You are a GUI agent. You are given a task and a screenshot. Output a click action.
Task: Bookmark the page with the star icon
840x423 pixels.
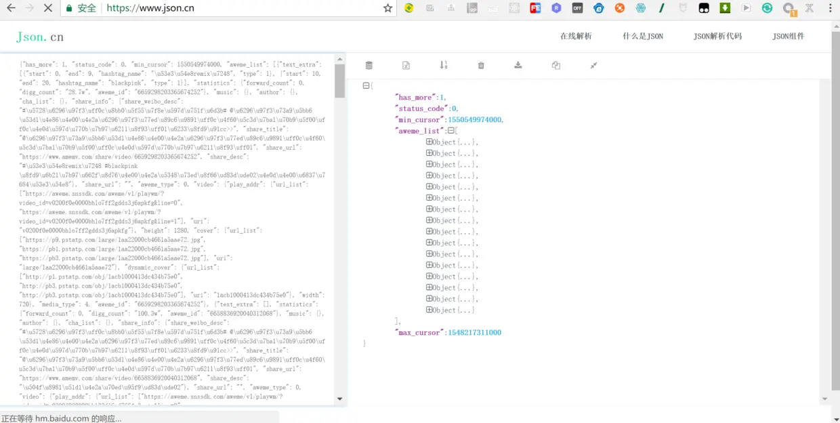(387, 8)
